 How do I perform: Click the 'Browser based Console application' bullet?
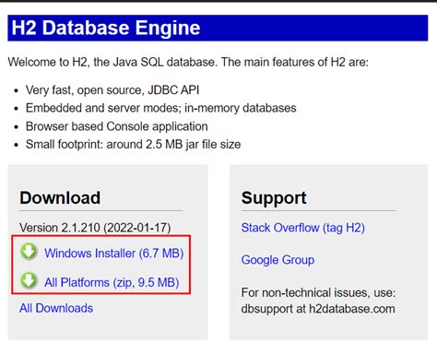point(117,126)
